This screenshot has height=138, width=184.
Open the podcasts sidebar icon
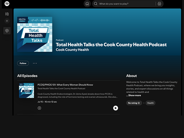7,31
